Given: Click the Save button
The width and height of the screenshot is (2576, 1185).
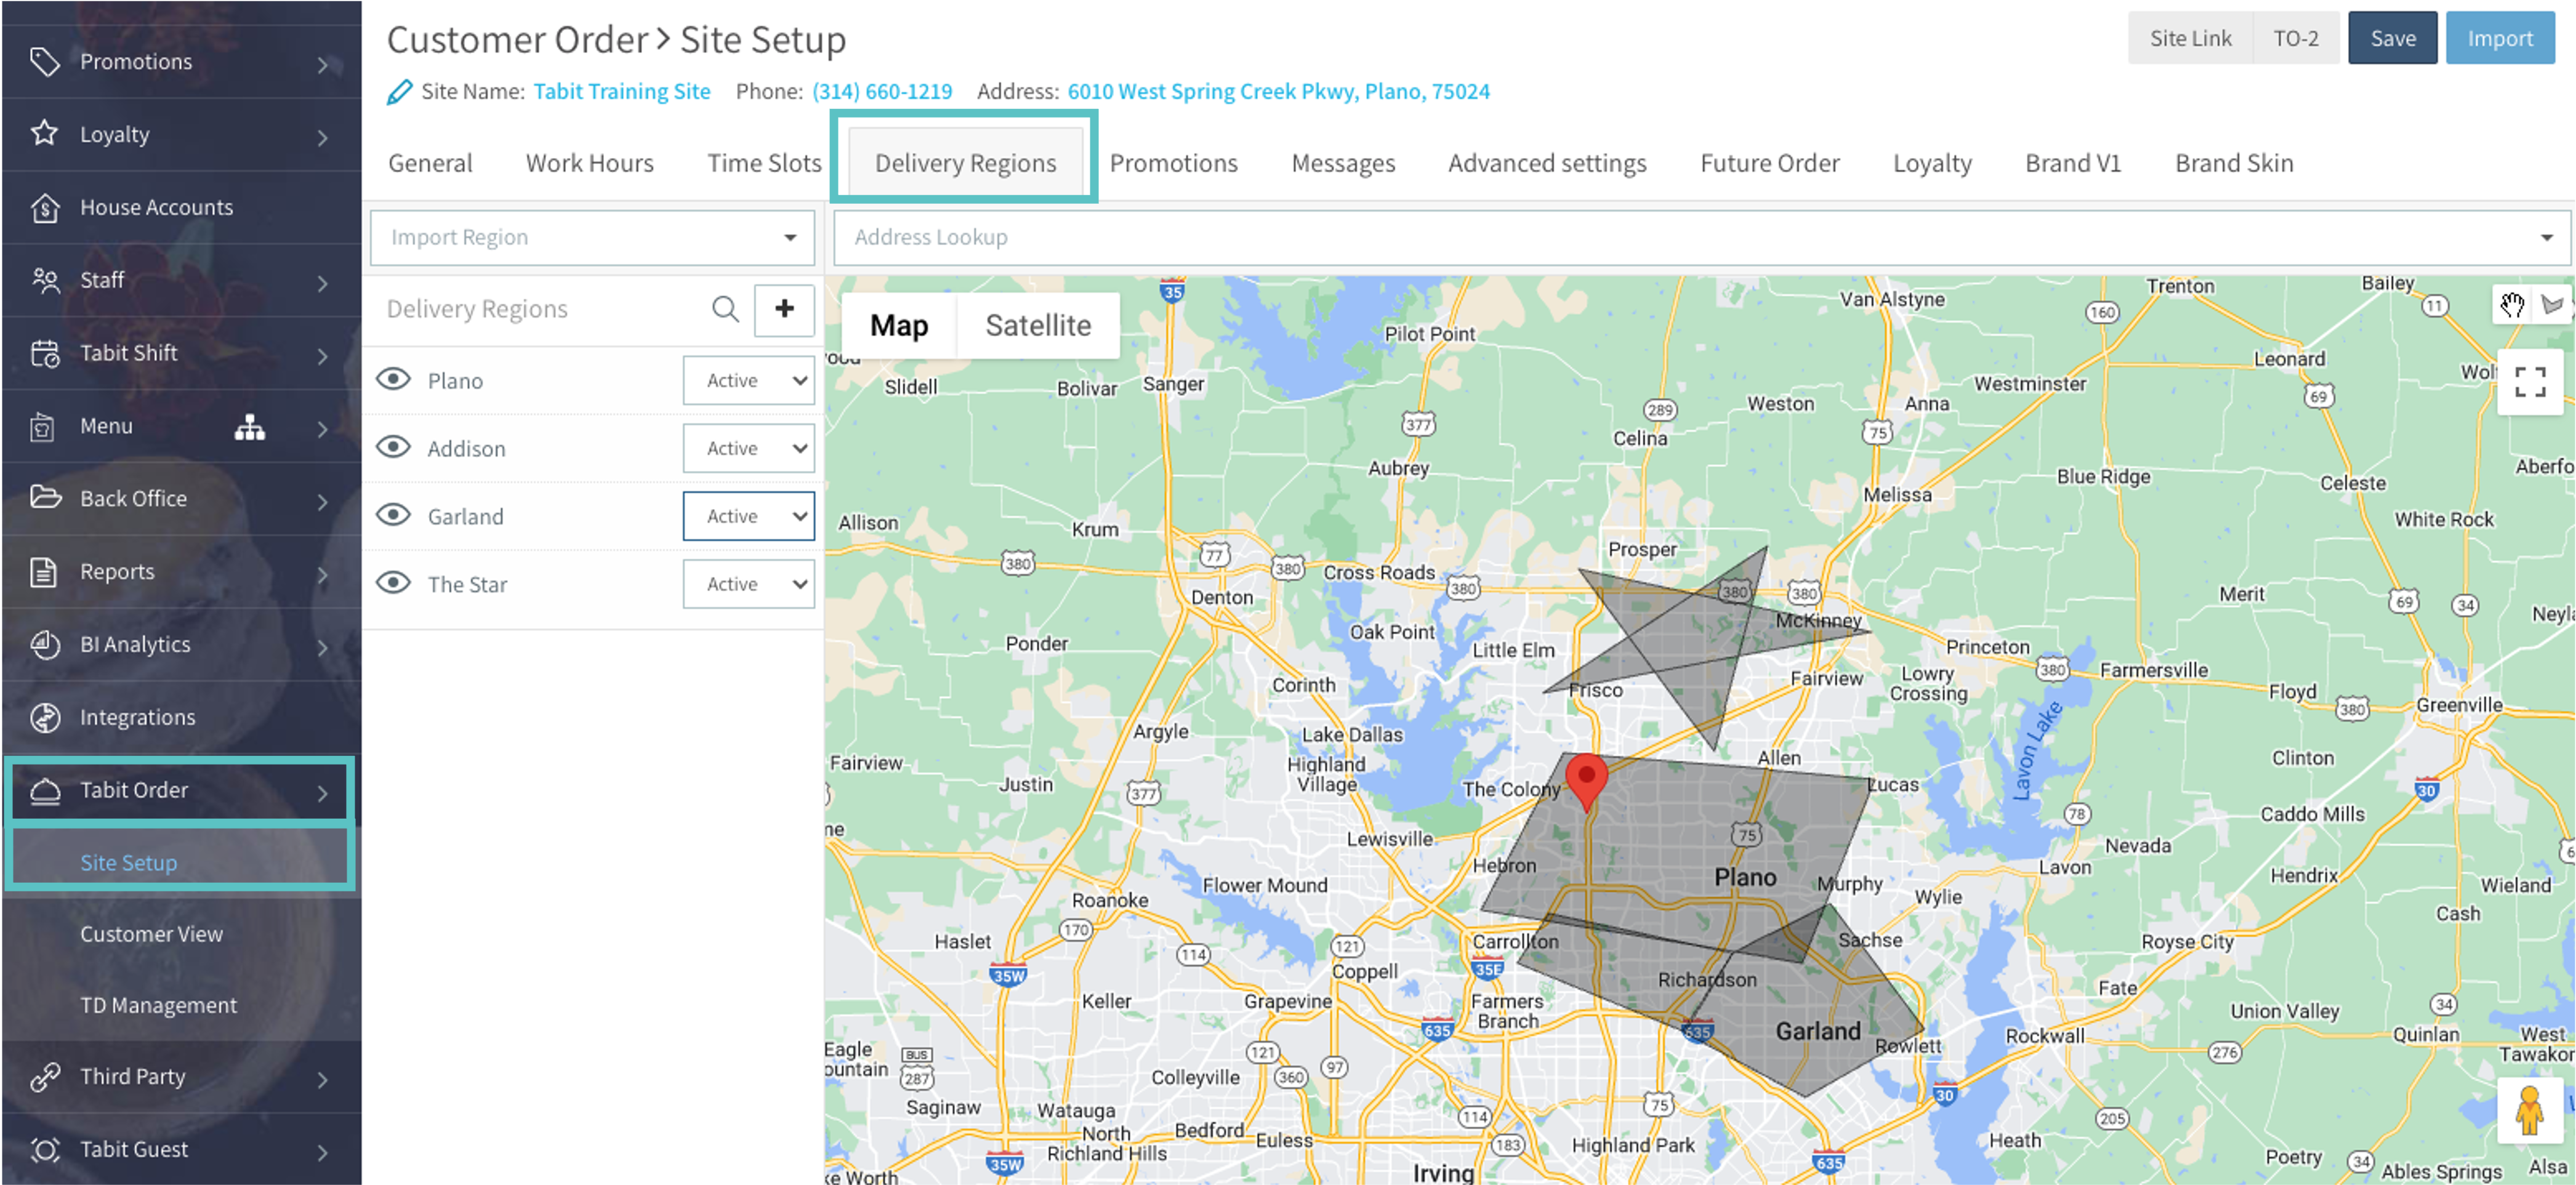Looking at the screenshot, I should (2392, 38).
